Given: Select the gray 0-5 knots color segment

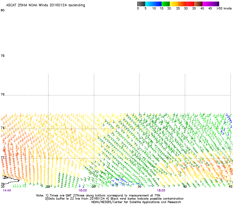Looking at the screenshot, I should pos(141,4).
